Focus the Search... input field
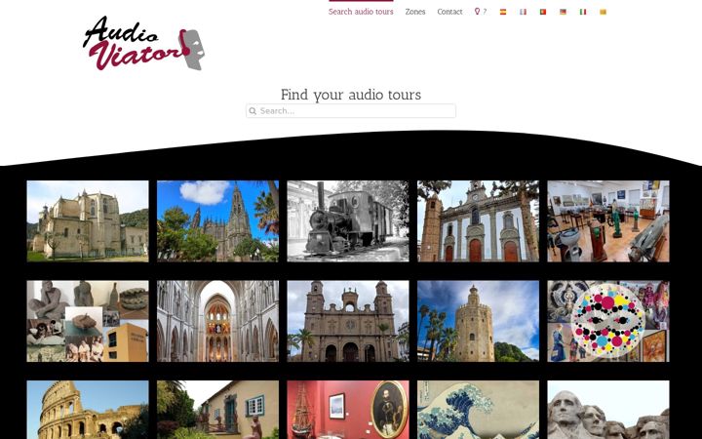 click(351, 111)
